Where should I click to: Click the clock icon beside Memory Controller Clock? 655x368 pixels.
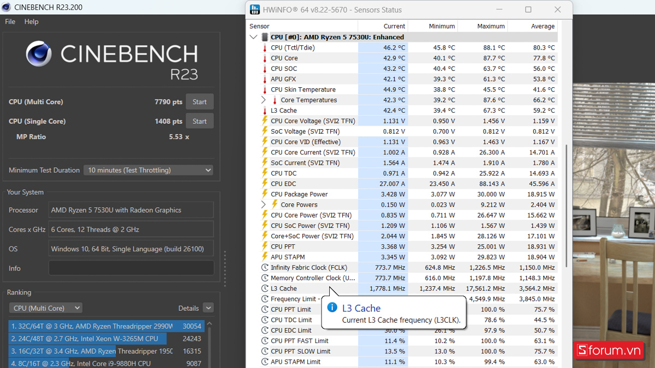[265, 278]
